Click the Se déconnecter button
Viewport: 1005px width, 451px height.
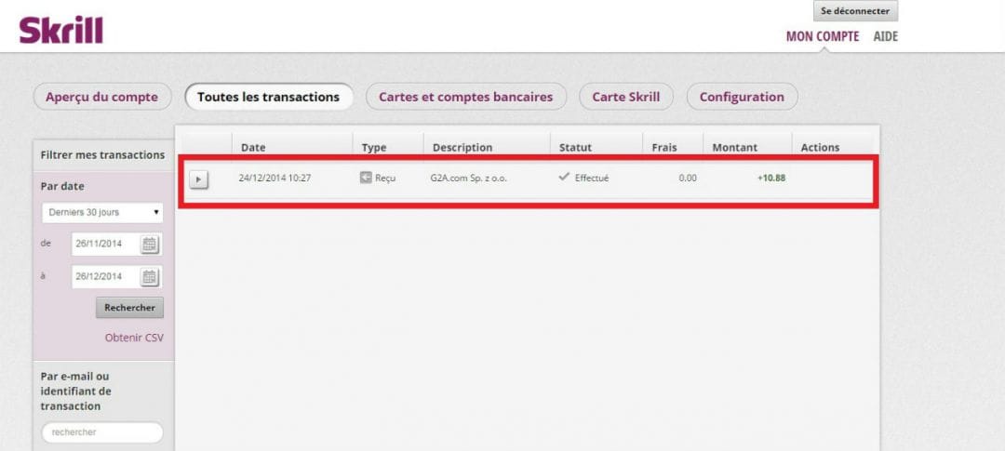855,11
